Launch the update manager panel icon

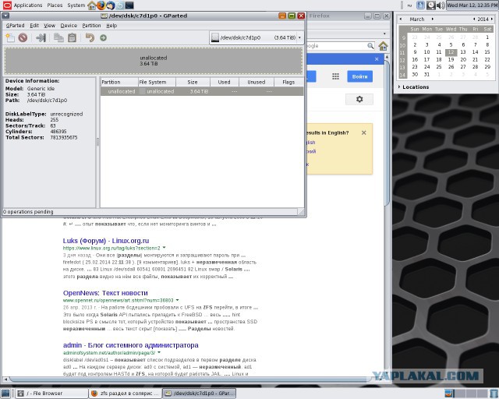click(x=120, y=5)
